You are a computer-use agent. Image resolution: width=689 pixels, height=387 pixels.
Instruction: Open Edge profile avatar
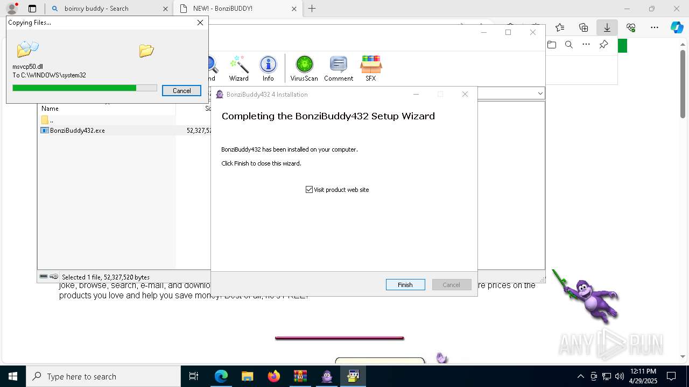click(x=12, y=8)
